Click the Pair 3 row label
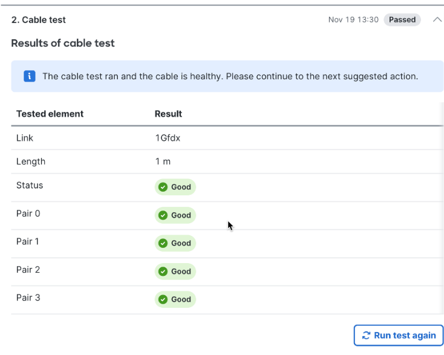444x355 pixels. 28,298
